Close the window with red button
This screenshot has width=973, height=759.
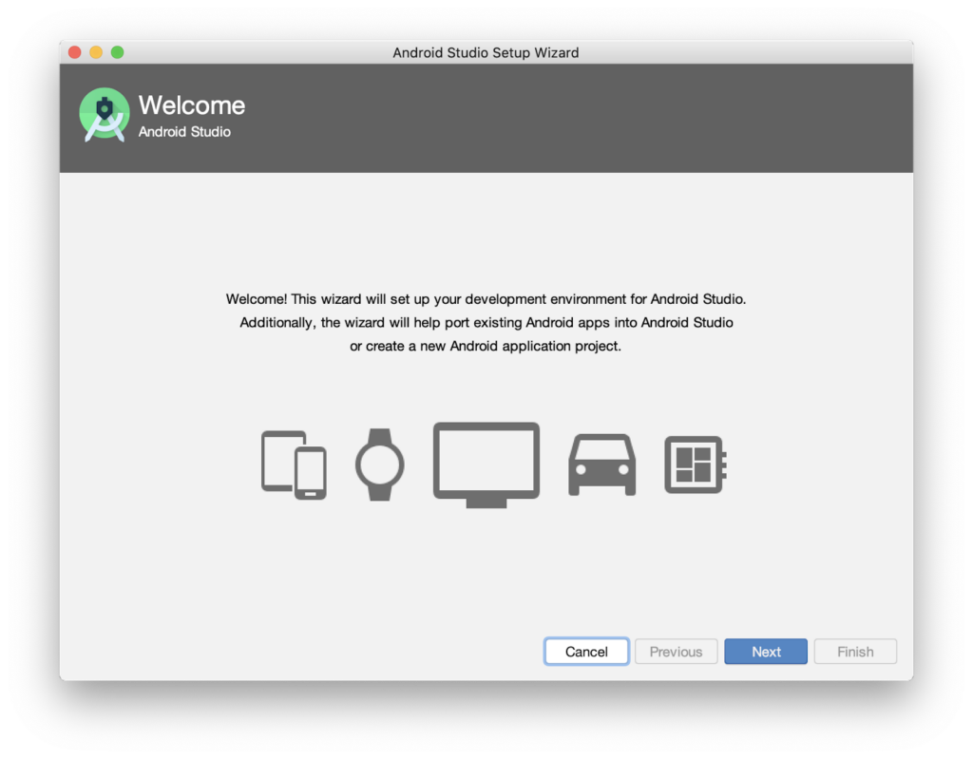(75, 52)
